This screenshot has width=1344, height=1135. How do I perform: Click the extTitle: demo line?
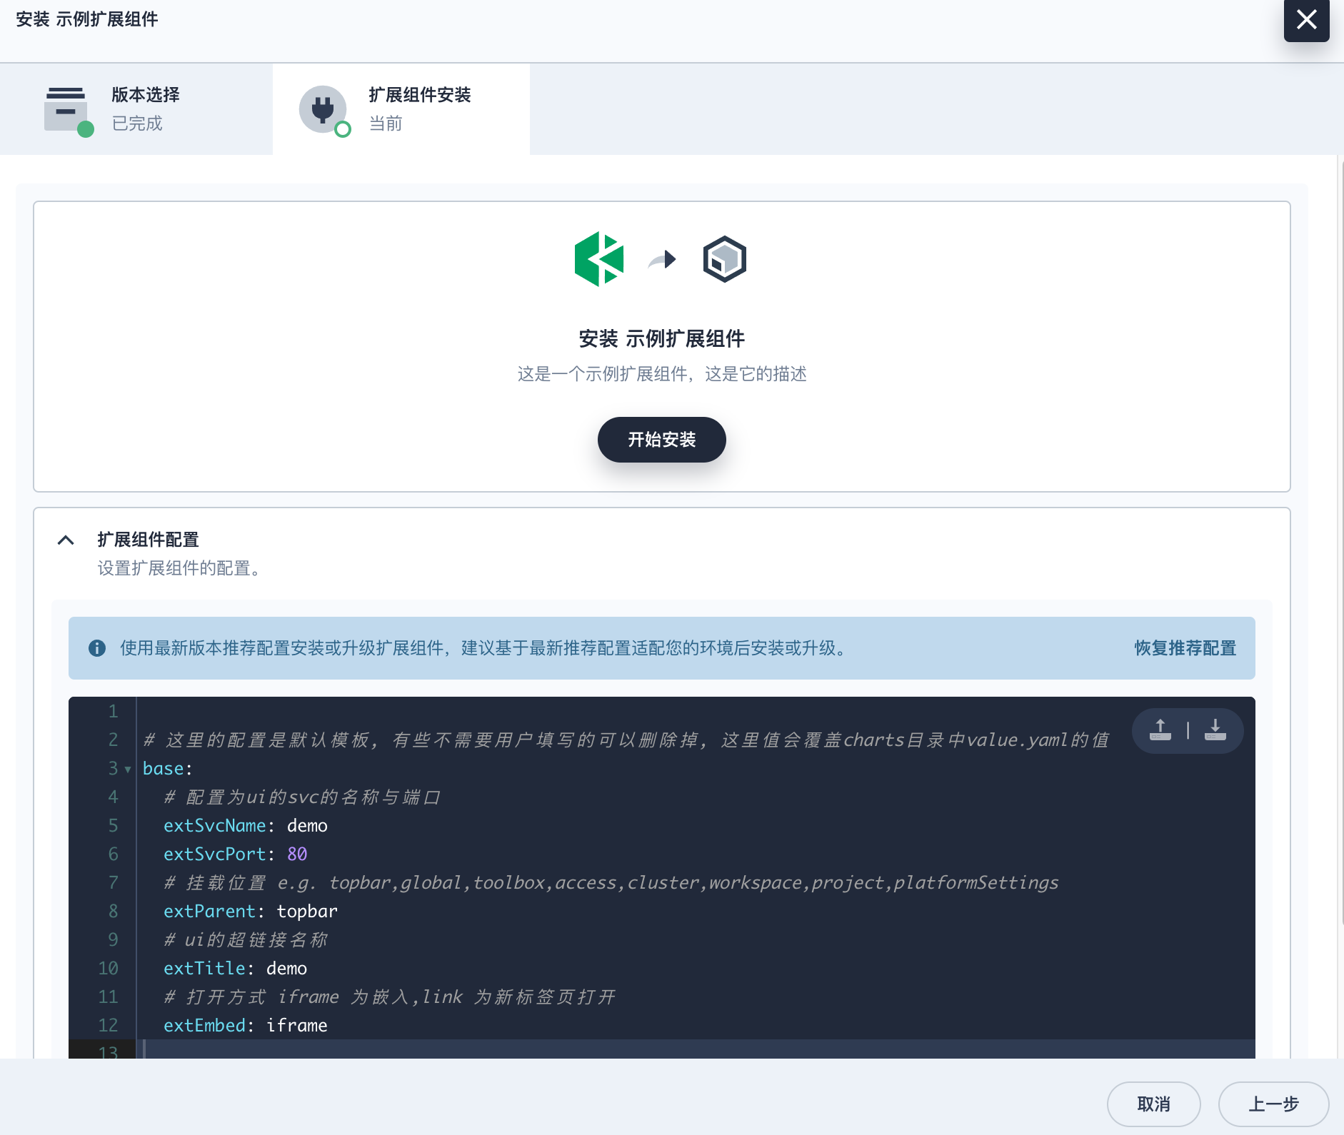236,969
